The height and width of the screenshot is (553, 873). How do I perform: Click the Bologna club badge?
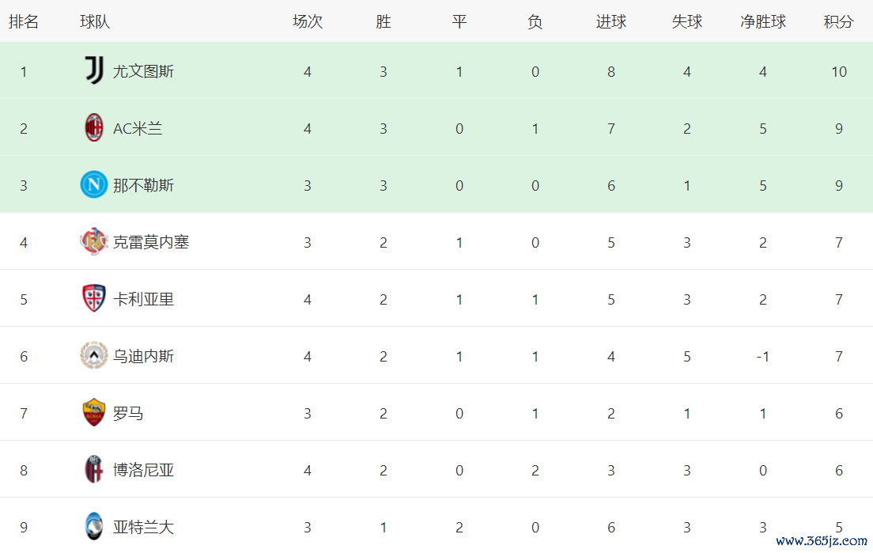(94, 470)
